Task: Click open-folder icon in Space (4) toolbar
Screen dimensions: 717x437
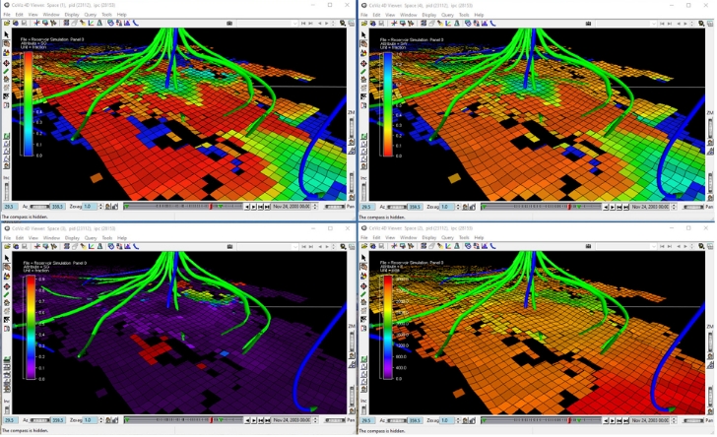Action: tap(364, 23)
